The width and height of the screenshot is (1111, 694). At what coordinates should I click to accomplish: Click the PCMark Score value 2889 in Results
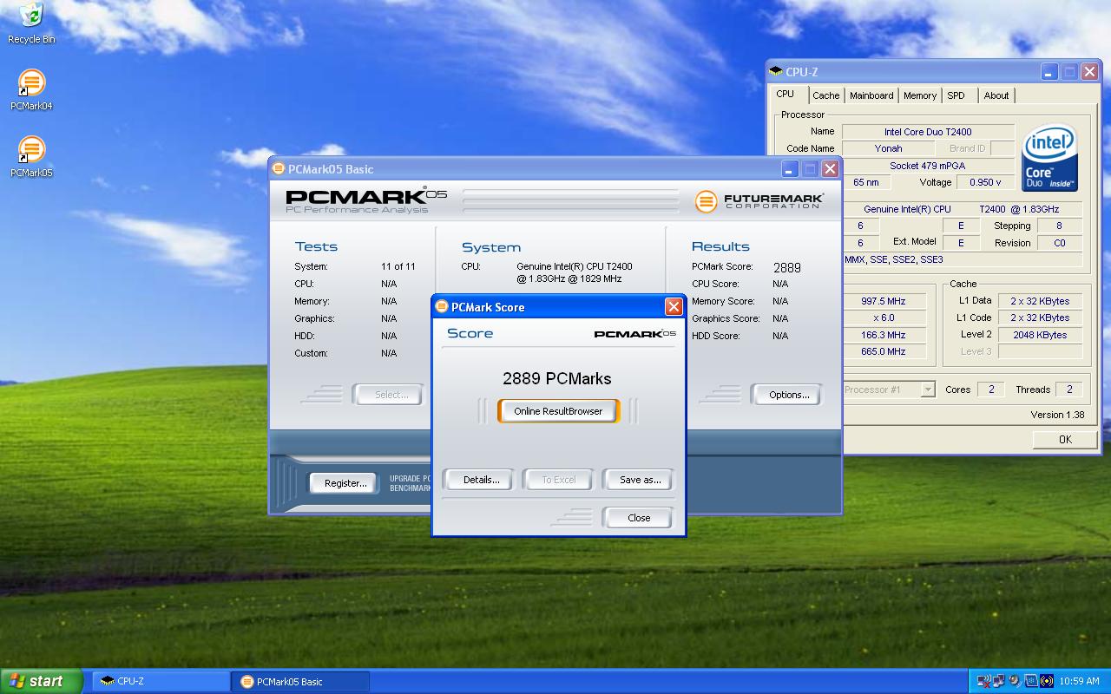pyautogui.click(x=787, y=268)
